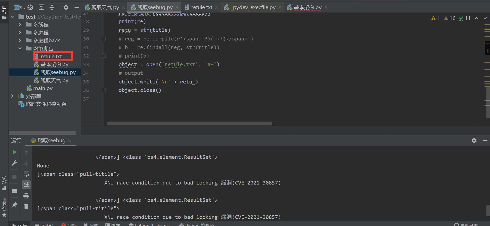Toggle soft-wrap in console

pos(26,174)
